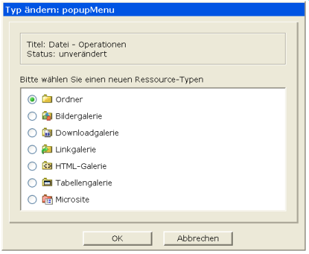Confirm with the OK button

(x=117, y=238)
